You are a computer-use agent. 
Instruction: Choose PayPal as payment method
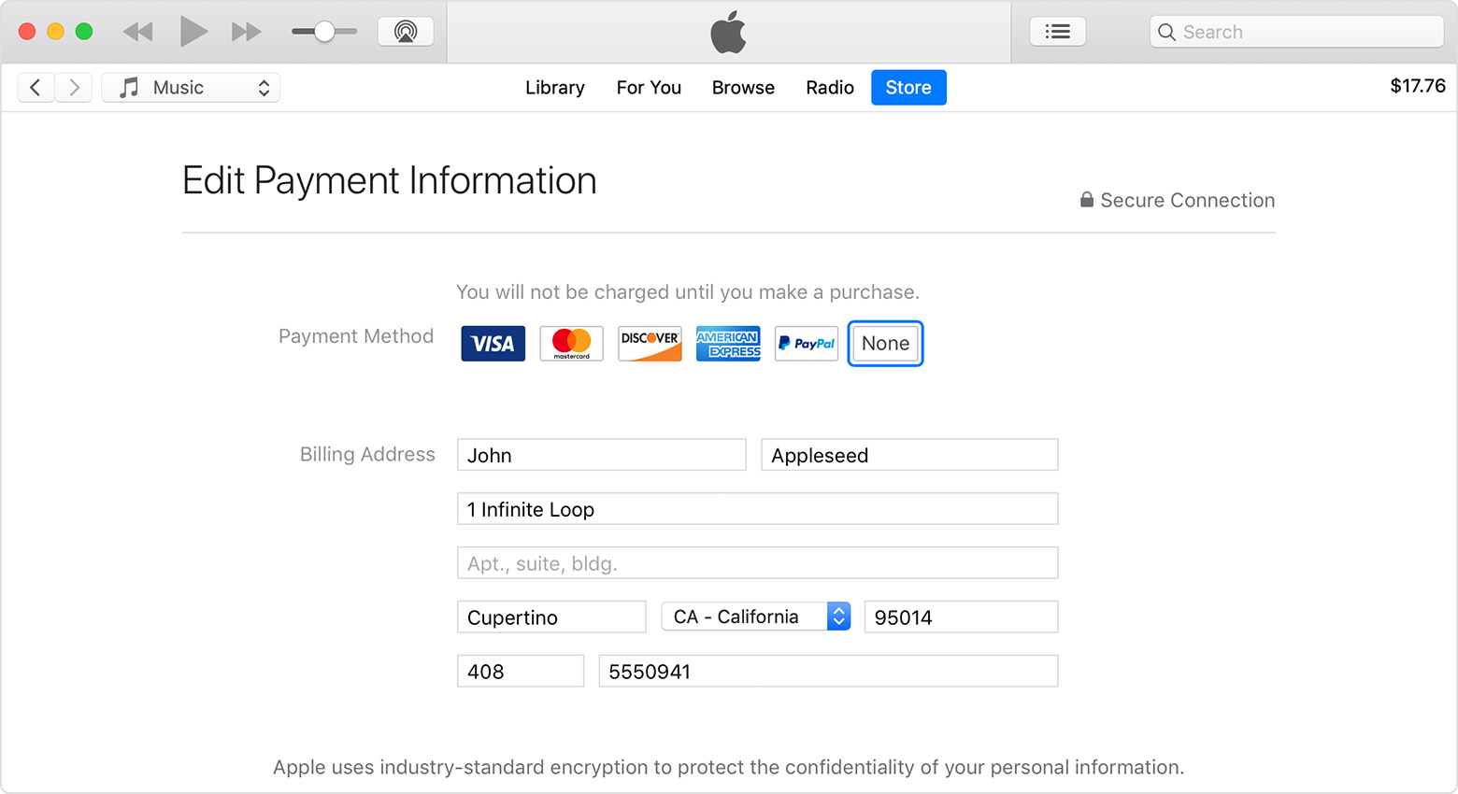click(807, 344)
